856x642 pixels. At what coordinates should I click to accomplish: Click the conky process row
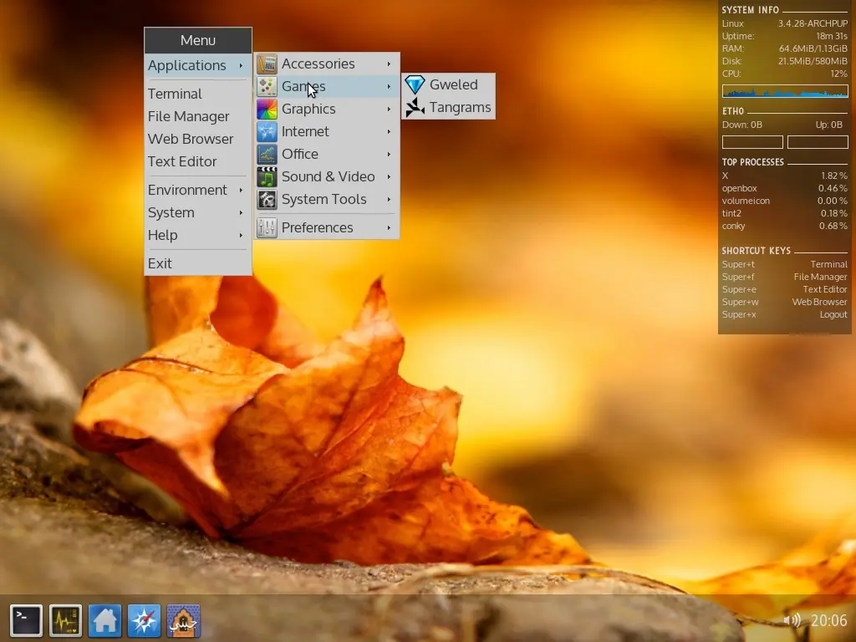click(784, 226)
